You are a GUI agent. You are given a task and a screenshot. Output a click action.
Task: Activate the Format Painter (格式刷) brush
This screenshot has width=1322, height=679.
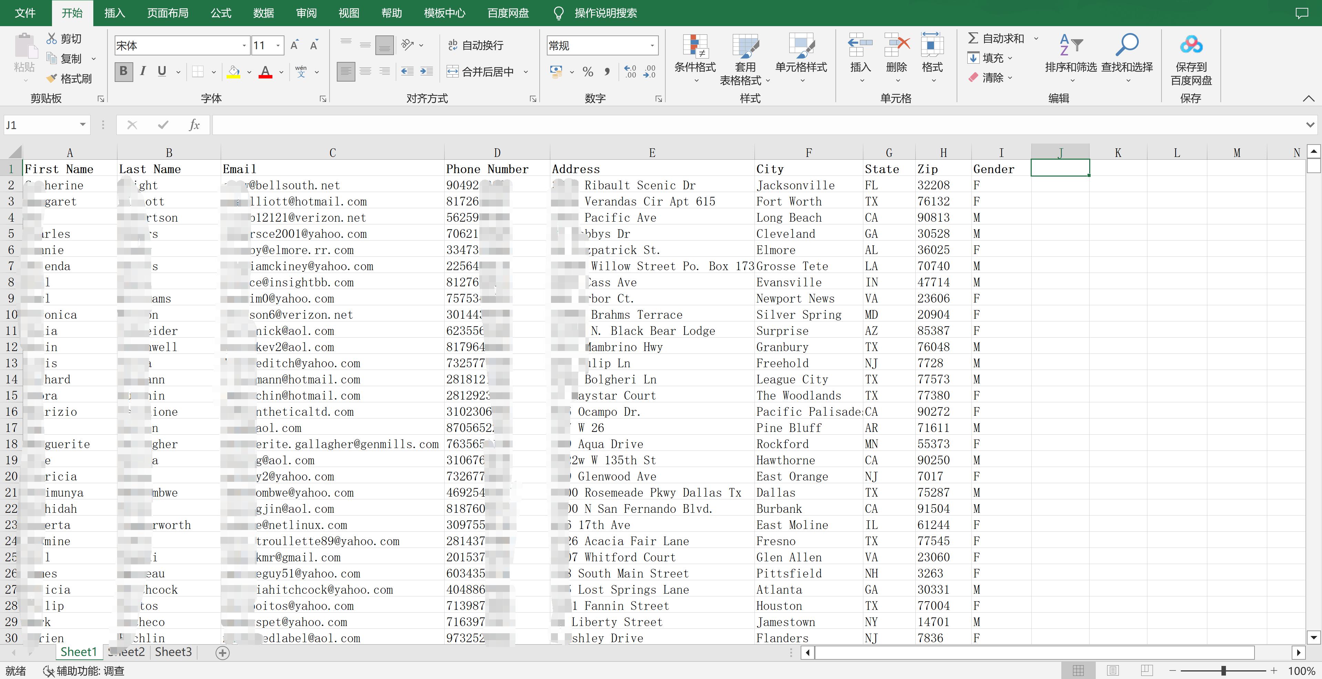point(52,78)
